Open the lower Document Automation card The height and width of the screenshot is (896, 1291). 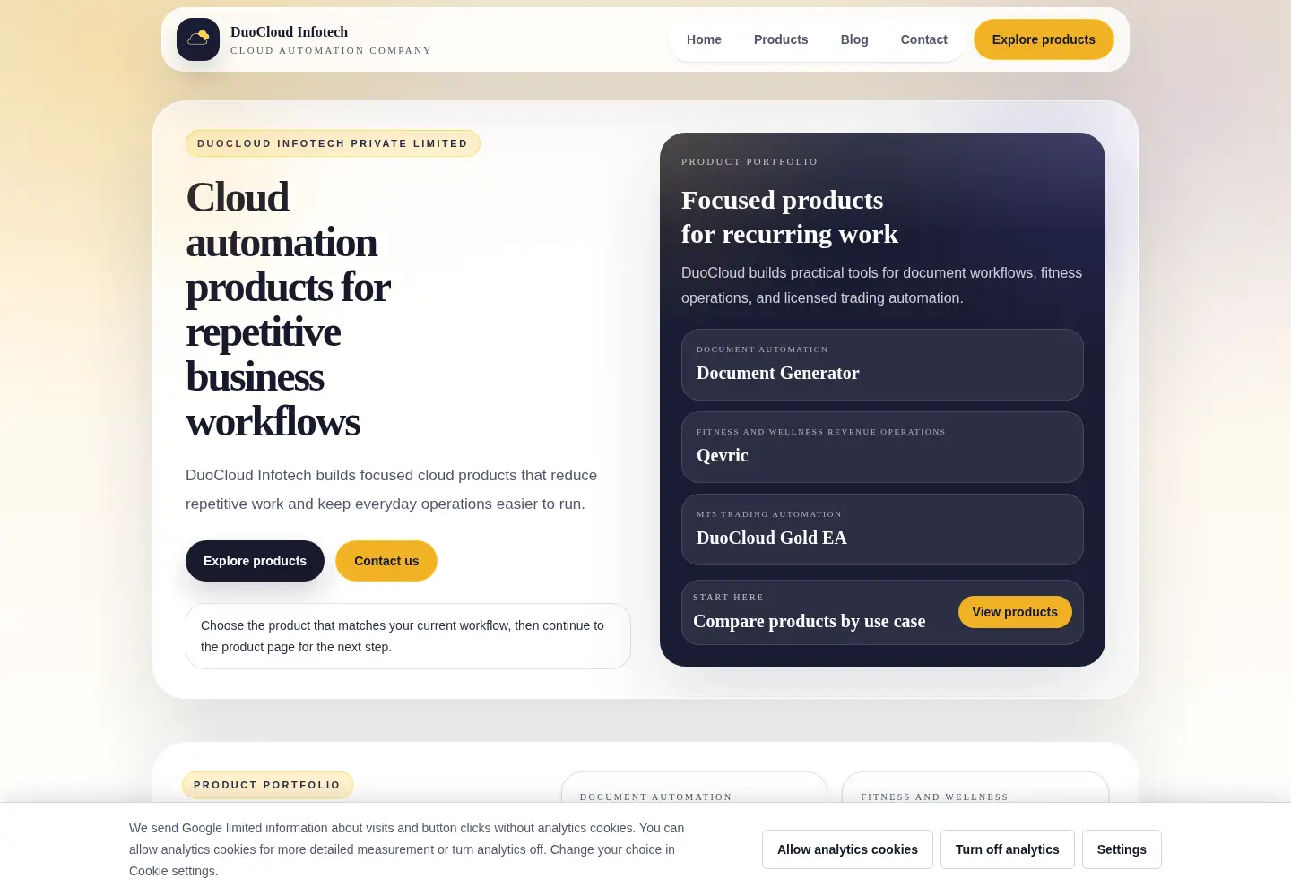pyautogui.click(x=694, y=788)
